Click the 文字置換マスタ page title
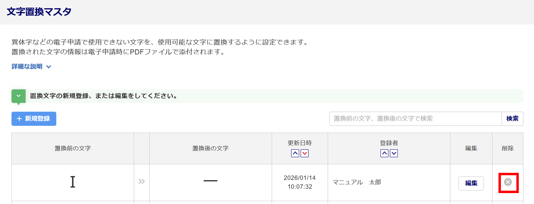534x204 pixels. [39, 12]
